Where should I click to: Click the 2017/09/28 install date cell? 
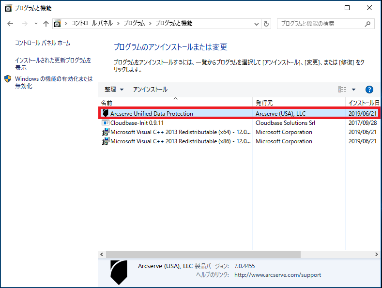[x=363, y=123]
